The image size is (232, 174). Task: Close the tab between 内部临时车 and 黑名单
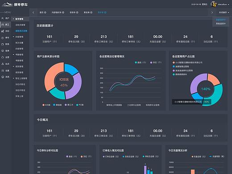77,12
